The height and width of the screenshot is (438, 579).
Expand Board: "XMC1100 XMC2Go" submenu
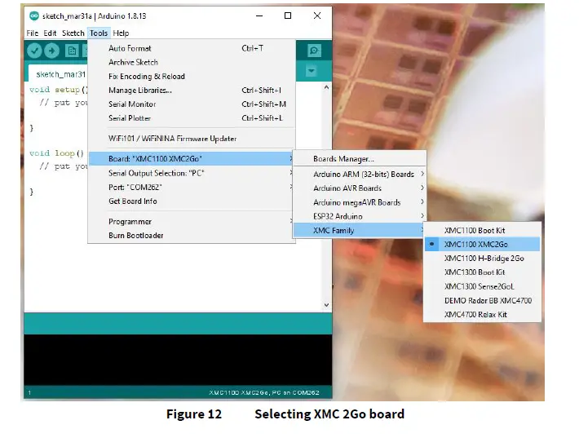192,159
